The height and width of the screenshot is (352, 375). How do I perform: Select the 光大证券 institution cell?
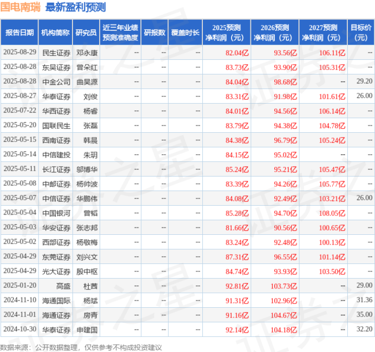pos(56,271)
